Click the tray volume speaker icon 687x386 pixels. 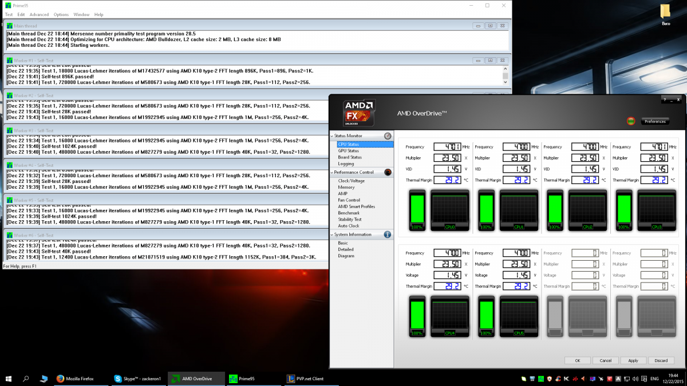[635, 379]
